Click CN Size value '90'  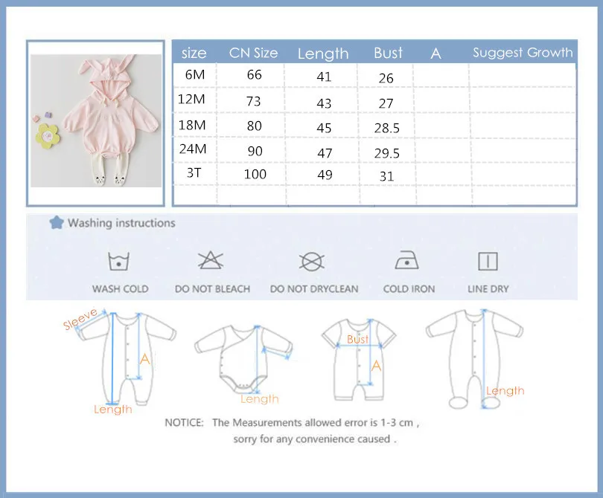pos(255,151)
